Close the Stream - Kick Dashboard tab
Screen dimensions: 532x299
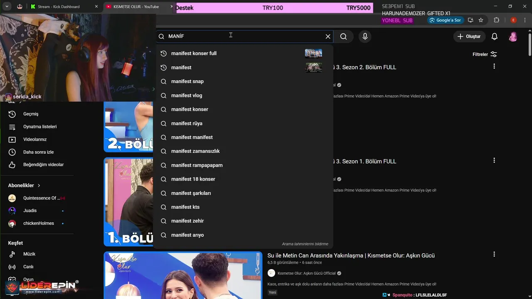[96, 7]
